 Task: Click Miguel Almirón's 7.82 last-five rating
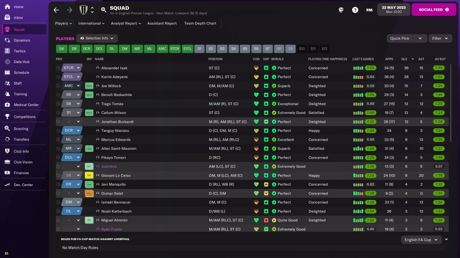tap(371, 220)
